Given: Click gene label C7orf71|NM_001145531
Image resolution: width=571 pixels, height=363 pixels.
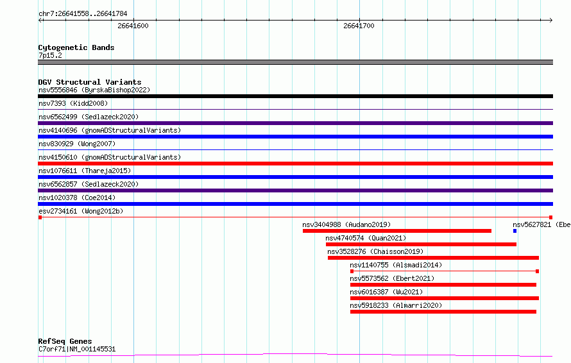Looking at the screenshot, I should point(77,349).
